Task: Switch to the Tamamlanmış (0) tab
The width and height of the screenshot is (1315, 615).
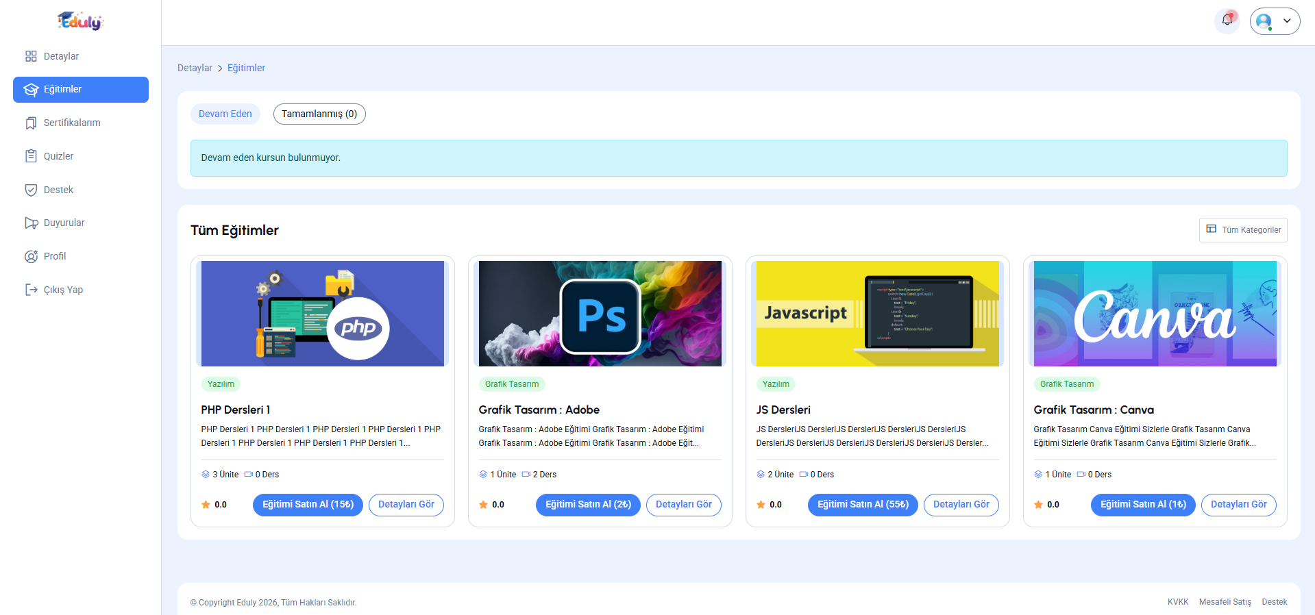Action: click(x=319, y=114)
